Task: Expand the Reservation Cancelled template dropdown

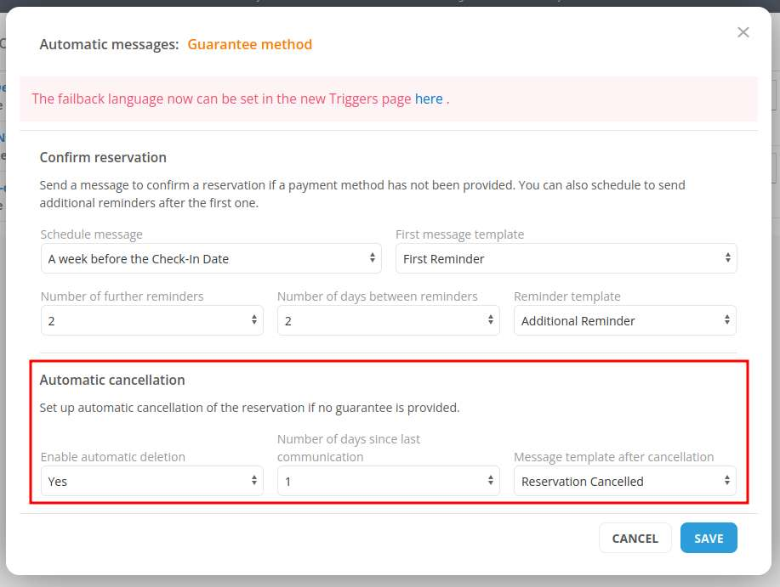Action: point(624,482)
